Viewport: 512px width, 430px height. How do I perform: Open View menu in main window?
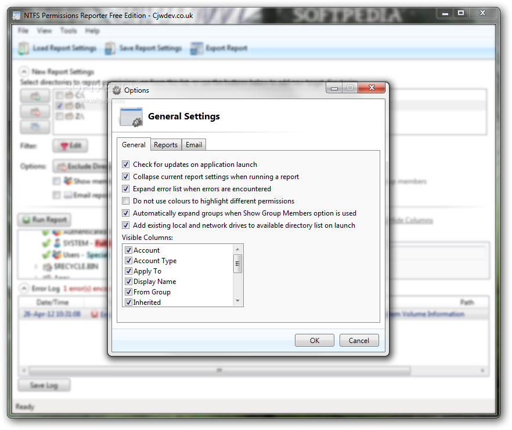coord(44,31)
